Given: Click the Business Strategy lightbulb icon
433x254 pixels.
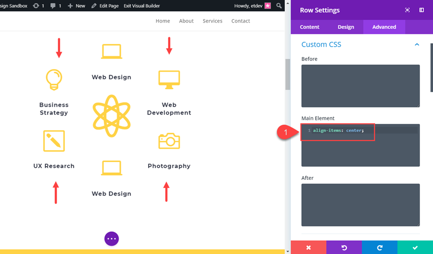Looking at the screenshot, I should (x=54, y=79).
